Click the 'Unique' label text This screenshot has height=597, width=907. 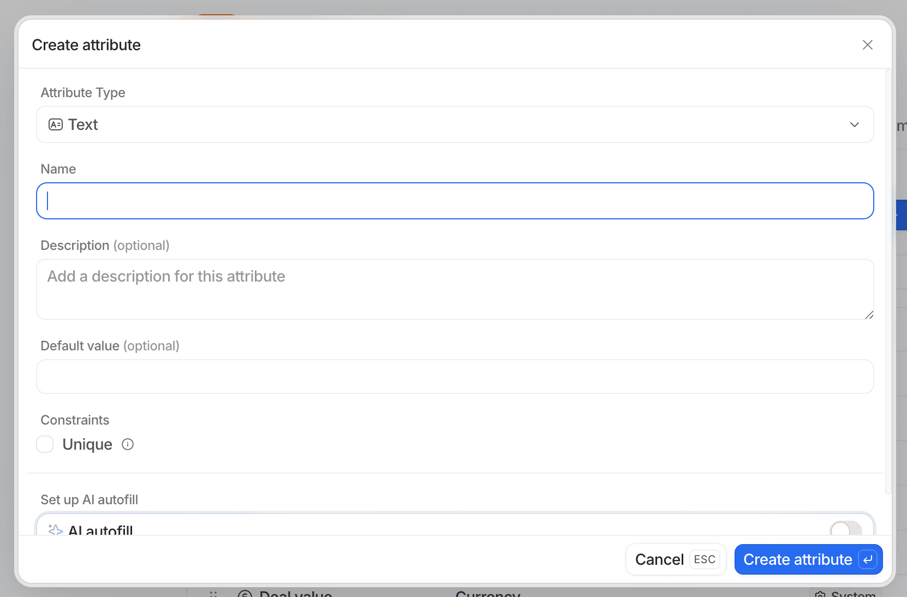87,444
